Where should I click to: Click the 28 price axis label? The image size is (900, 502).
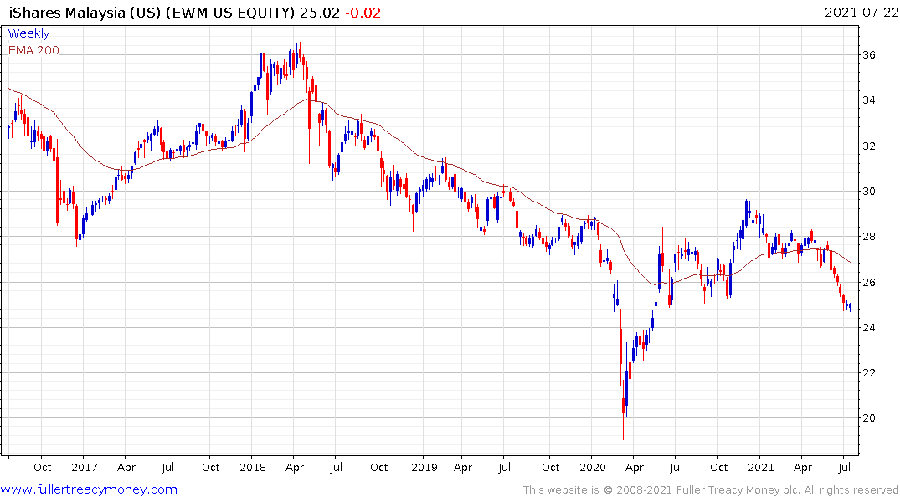pos(869,237)
